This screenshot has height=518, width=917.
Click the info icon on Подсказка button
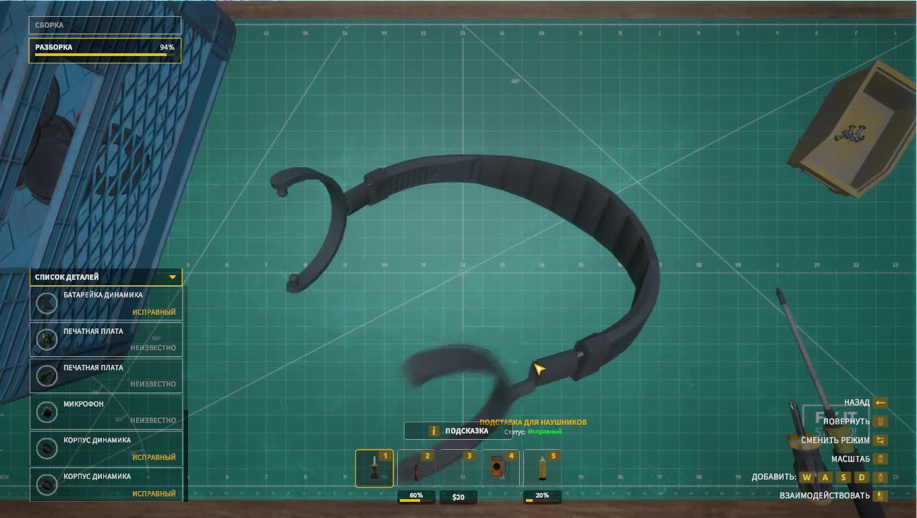pos(434,431)
